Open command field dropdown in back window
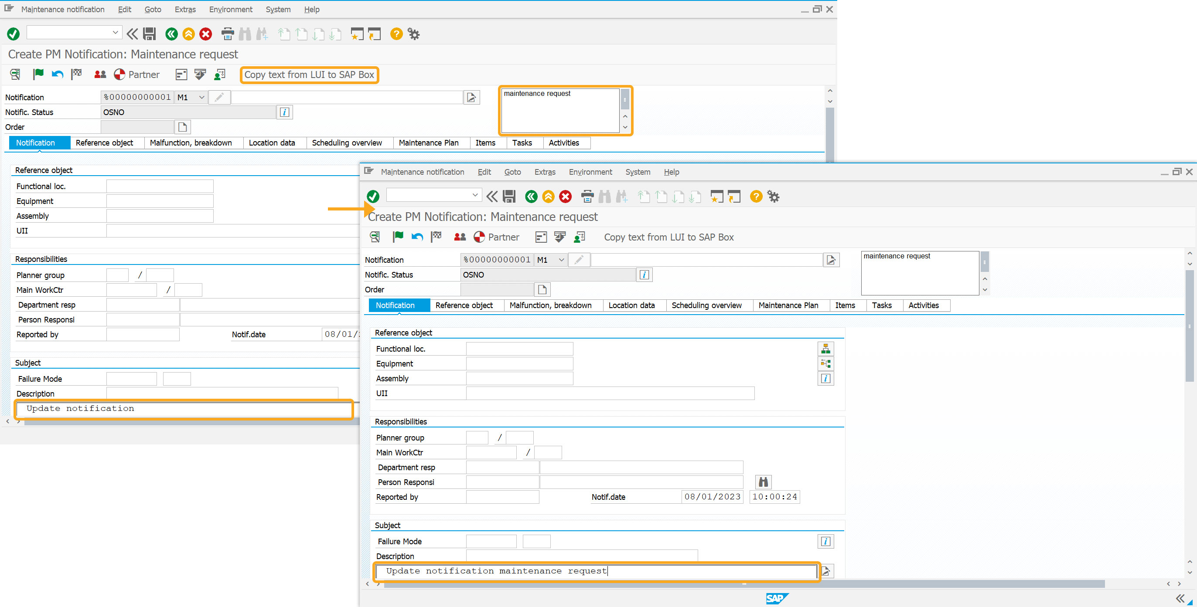This screenshot has height=607, width=1197. click(x=115, y=32)
